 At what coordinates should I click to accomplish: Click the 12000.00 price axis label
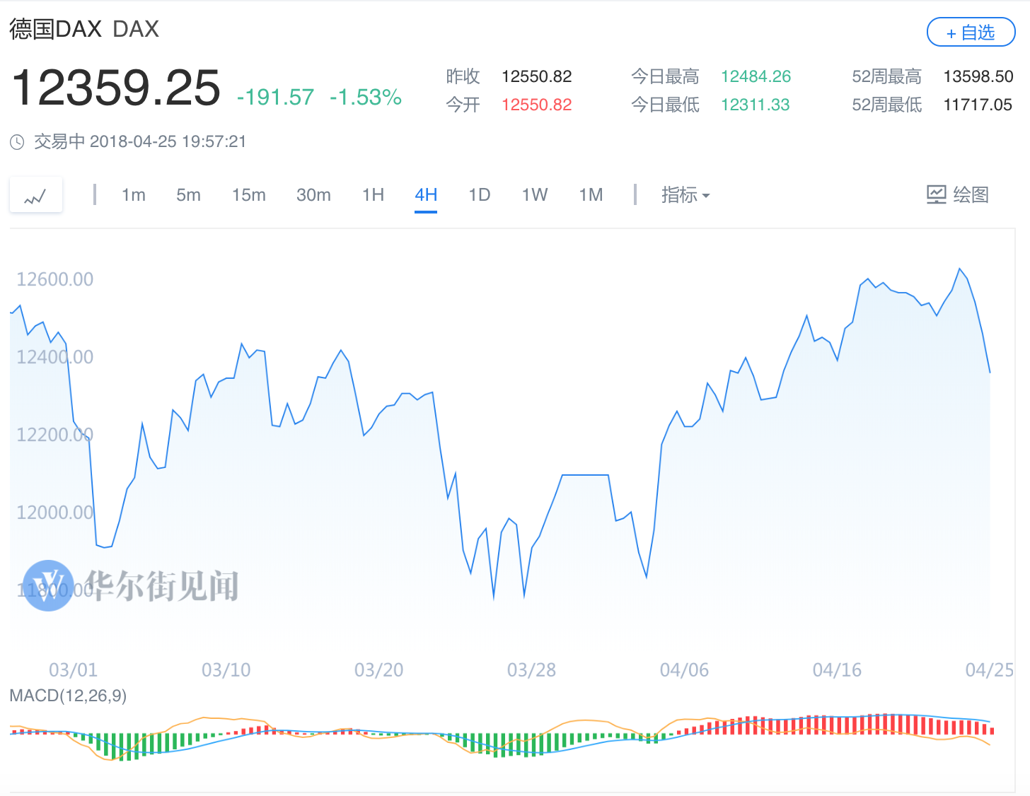tap(55, 513)
